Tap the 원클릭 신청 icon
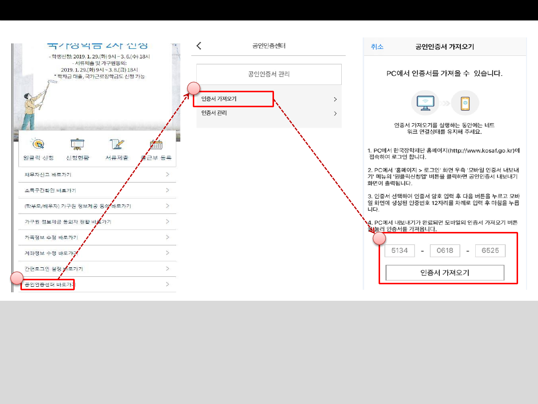538x404 pixels. [38, 145]
